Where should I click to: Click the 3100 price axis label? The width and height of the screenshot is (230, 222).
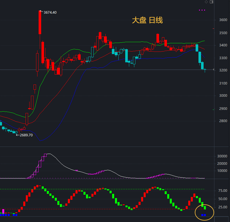tap(223, 83)
